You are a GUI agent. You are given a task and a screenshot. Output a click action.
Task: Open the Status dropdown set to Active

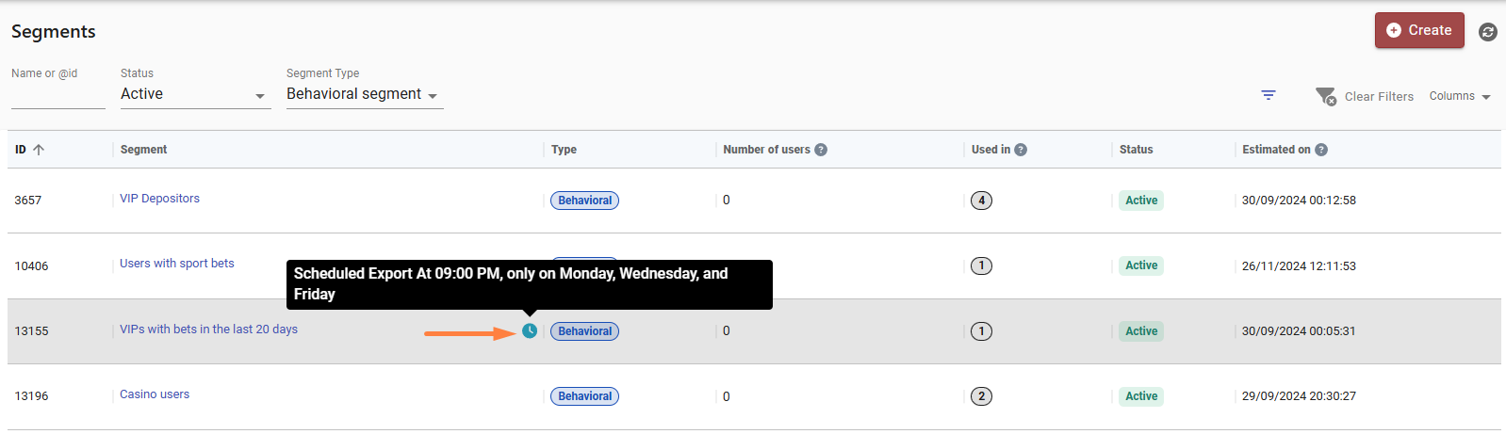coord(196,94)
